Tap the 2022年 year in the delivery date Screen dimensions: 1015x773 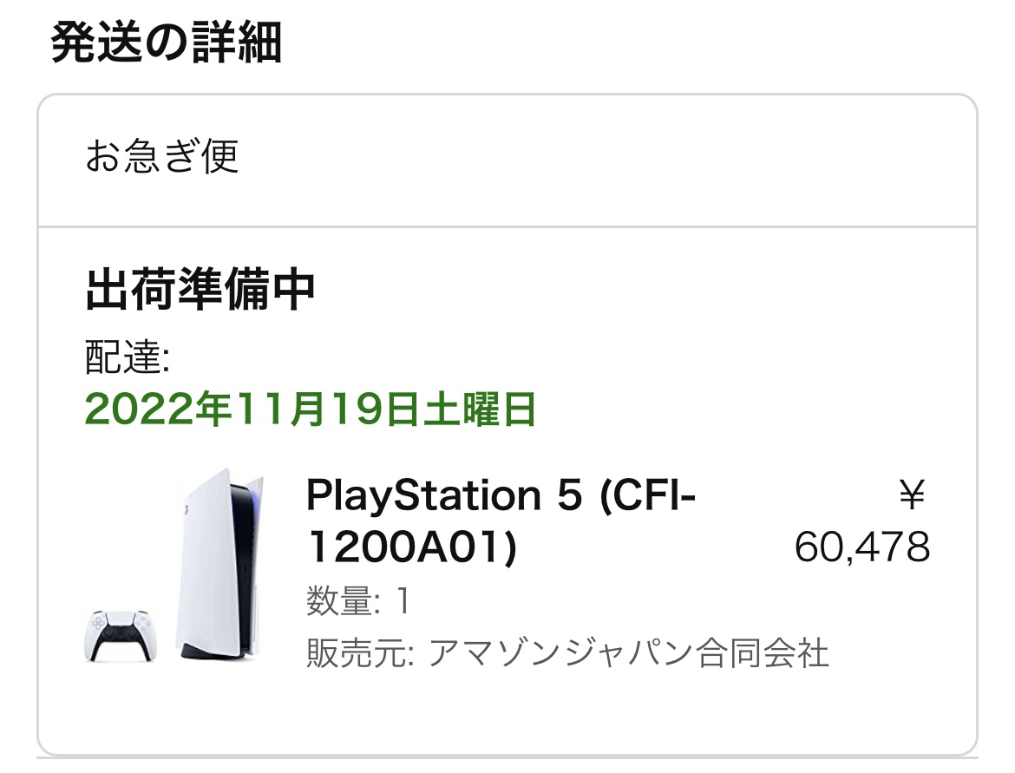click(x=147, y=409)
